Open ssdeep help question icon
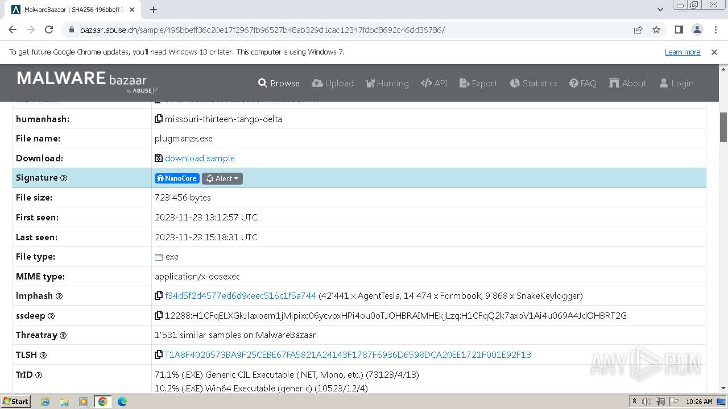Screen dimensions: 728x409 51,316
